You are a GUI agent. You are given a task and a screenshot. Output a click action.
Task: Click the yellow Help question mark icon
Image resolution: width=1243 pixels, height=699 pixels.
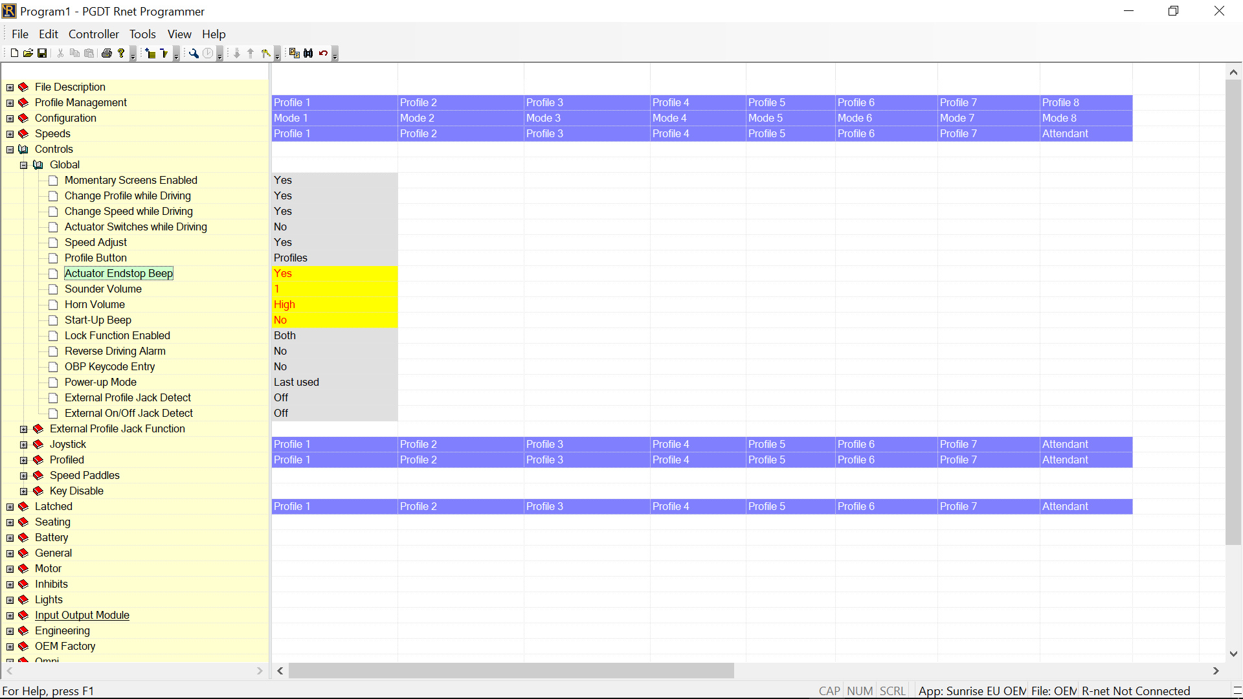click(121, 53)
